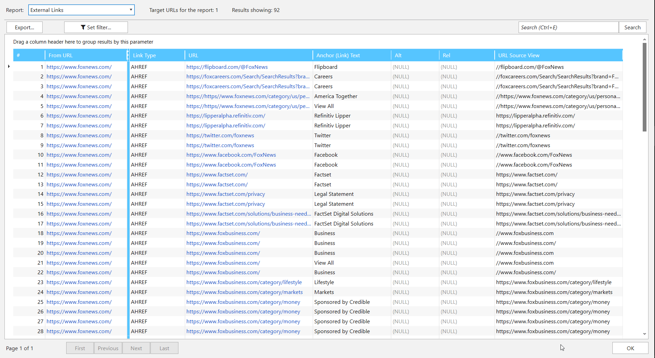Open twitter.com/foxnews link in row 8

coord(220,136)
